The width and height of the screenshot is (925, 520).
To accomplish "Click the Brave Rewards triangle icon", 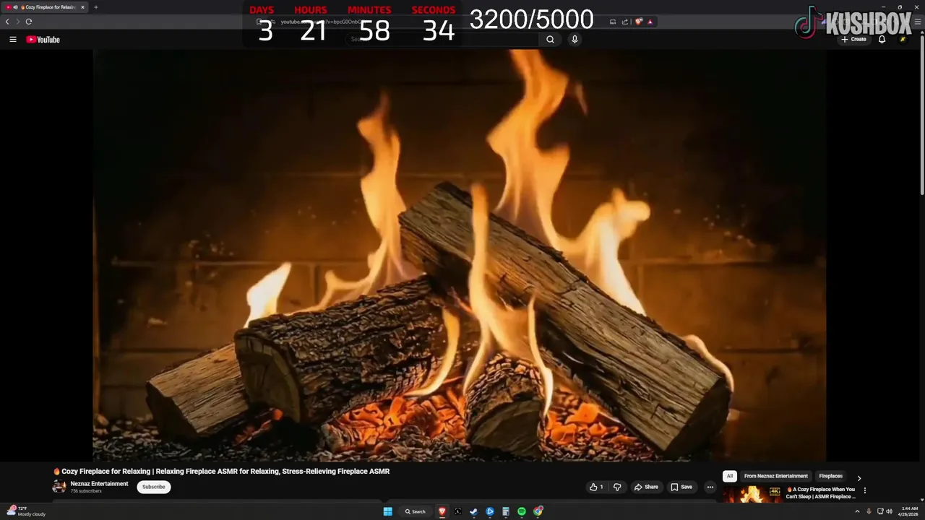I will [x=650, y=22].
